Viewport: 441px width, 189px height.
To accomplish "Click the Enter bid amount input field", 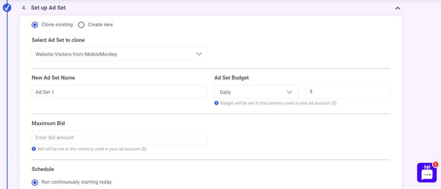I will [x=119, y=137].
